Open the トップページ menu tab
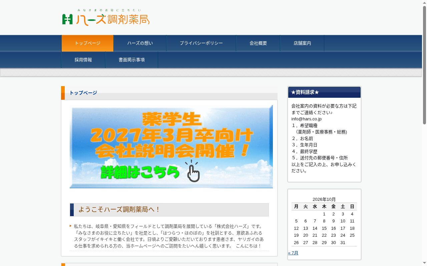Image resolution: width=427 pixels, height=266 pixels. click(x=87, y=43)
